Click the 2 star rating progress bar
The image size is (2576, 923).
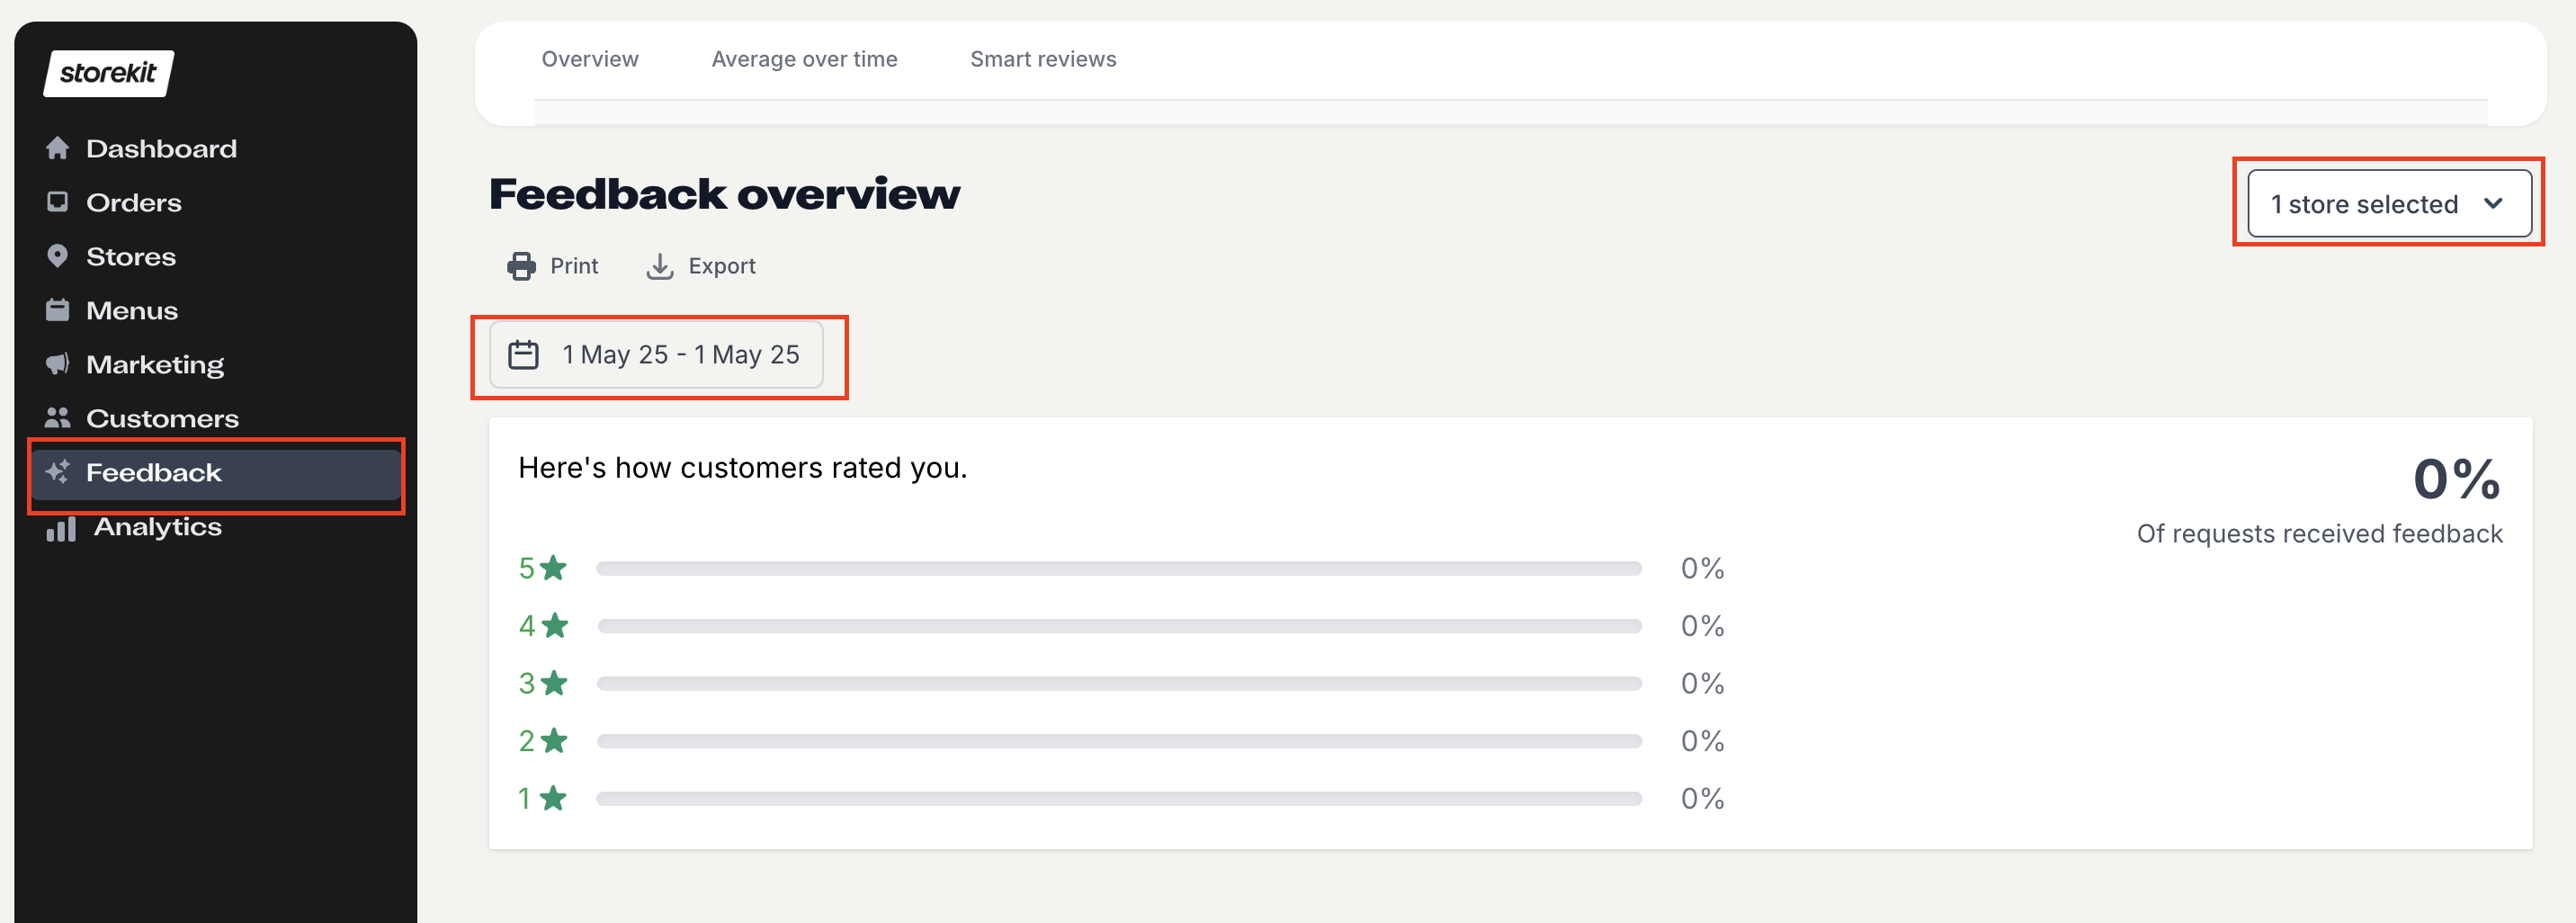tap(1119, 741)
